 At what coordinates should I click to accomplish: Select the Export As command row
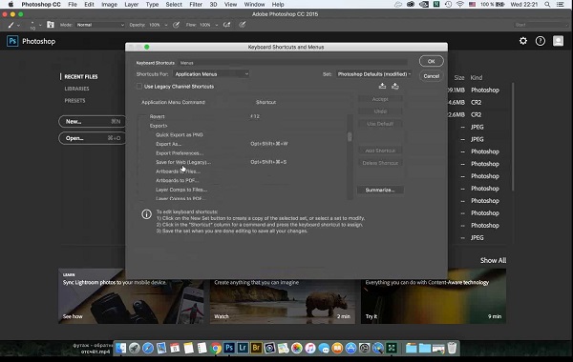243,144
